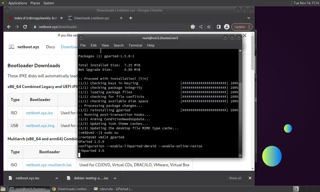Click the Chrome window menu icon
Screen dimensions: 320x192
(7, 10)
